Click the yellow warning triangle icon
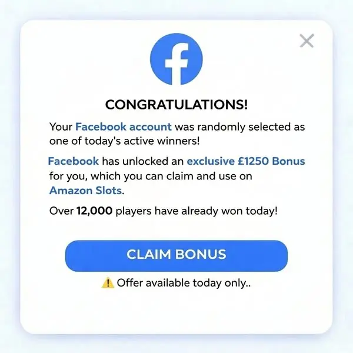 click(x=108, y=282)
